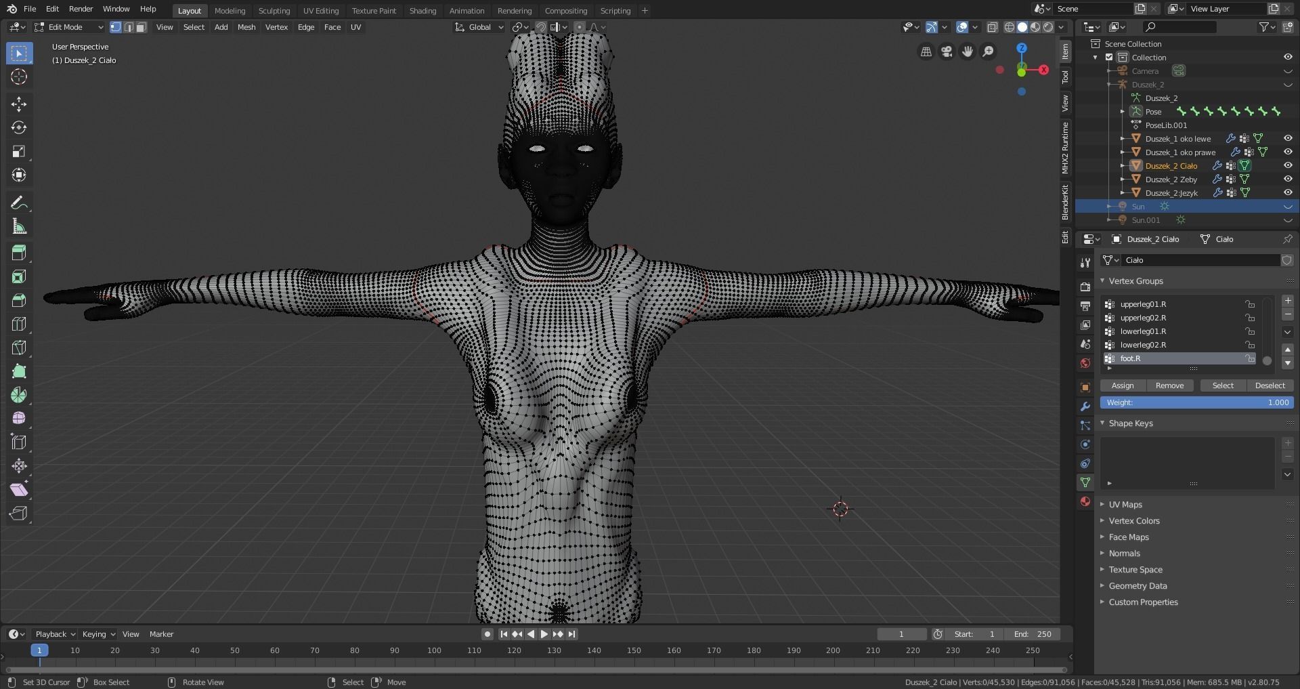Image resolution: width=1300 pixels, height=689 pixels.
Task: Select the Smooth tool
Action: (19, 419)
